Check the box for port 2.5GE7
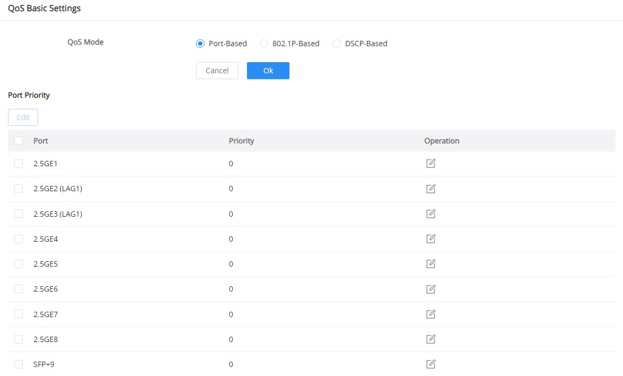 click(19, 314)
